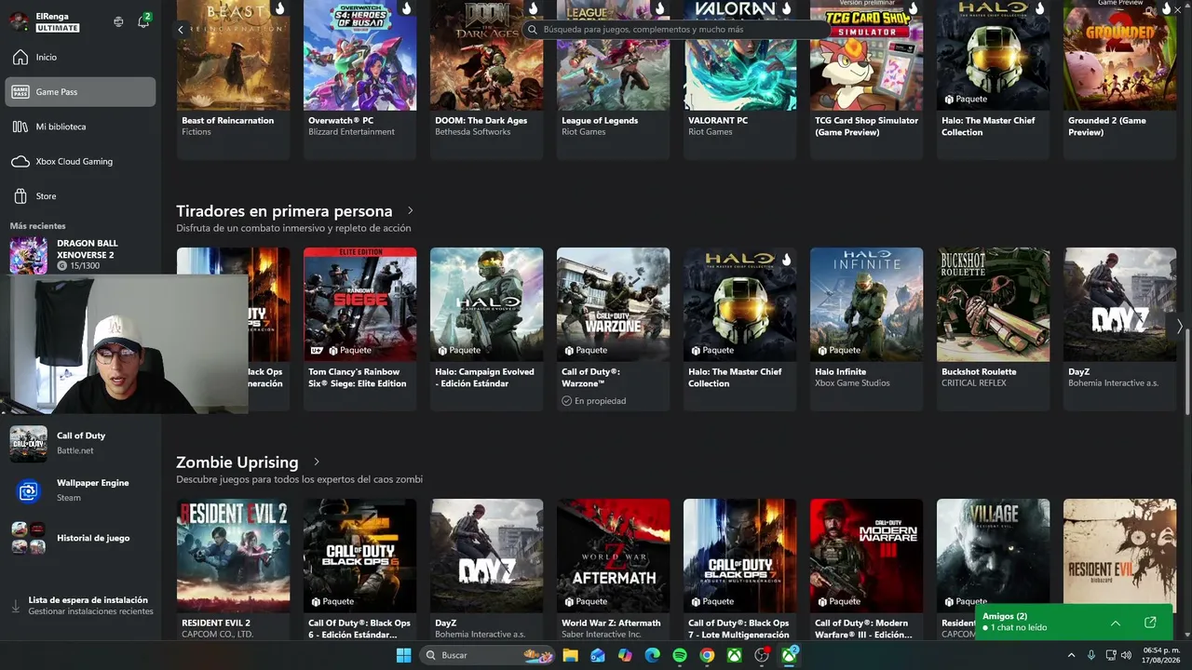Open Call of Duty: Warzone cover
The image size is (1192, 670).
[x=613, y=304]
